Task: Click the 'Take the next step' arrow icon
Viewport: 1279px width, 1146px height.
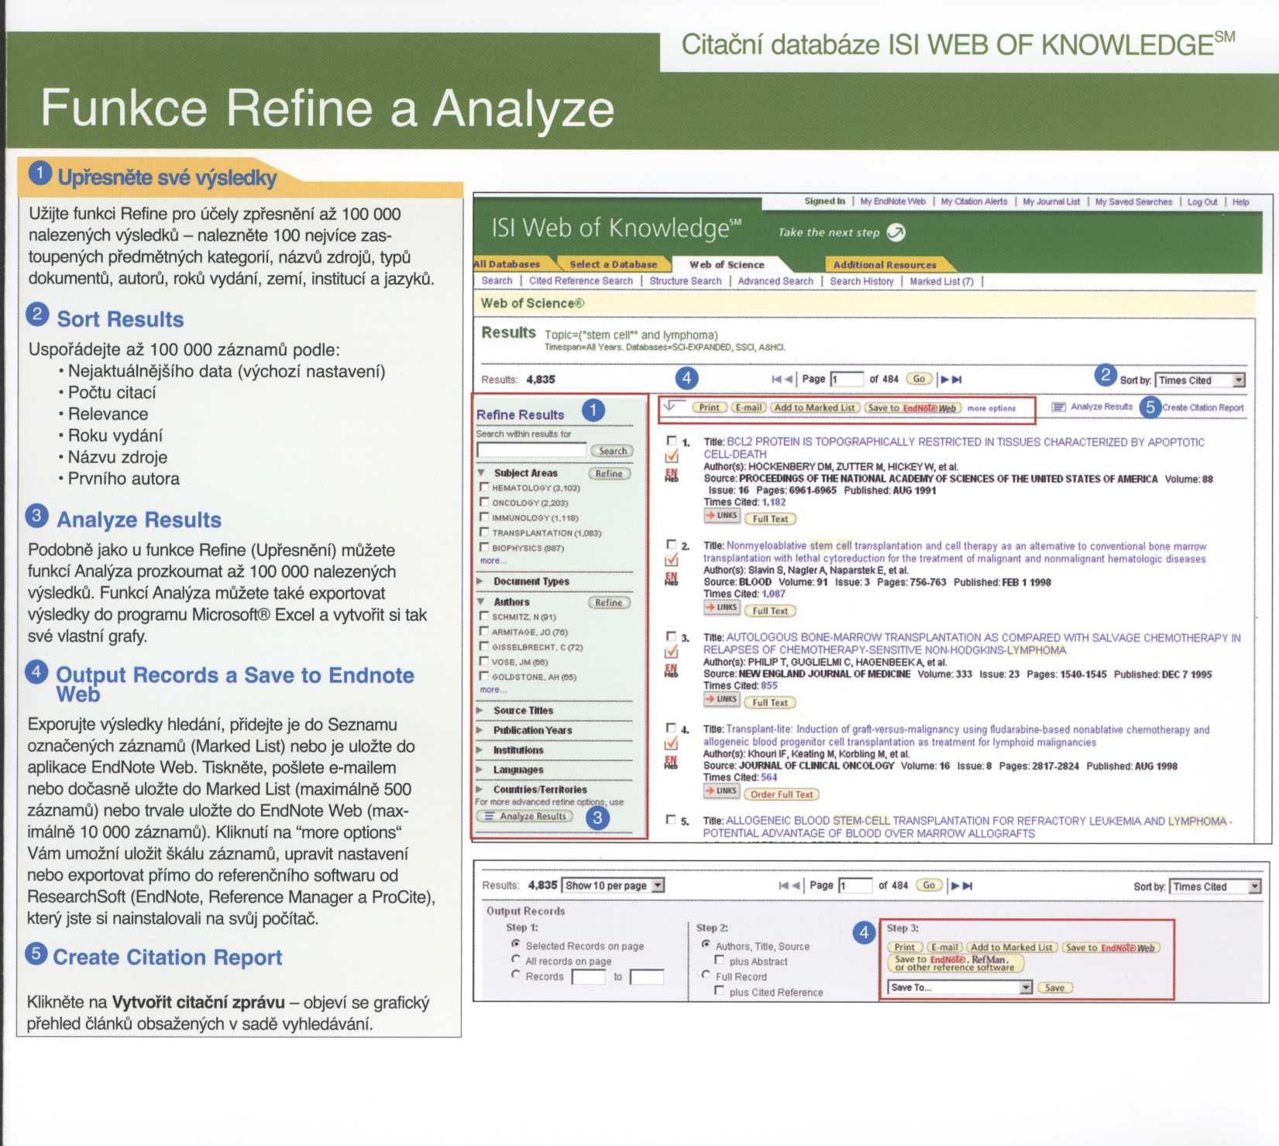Action: pyautogui.click(x=896, y=232)
